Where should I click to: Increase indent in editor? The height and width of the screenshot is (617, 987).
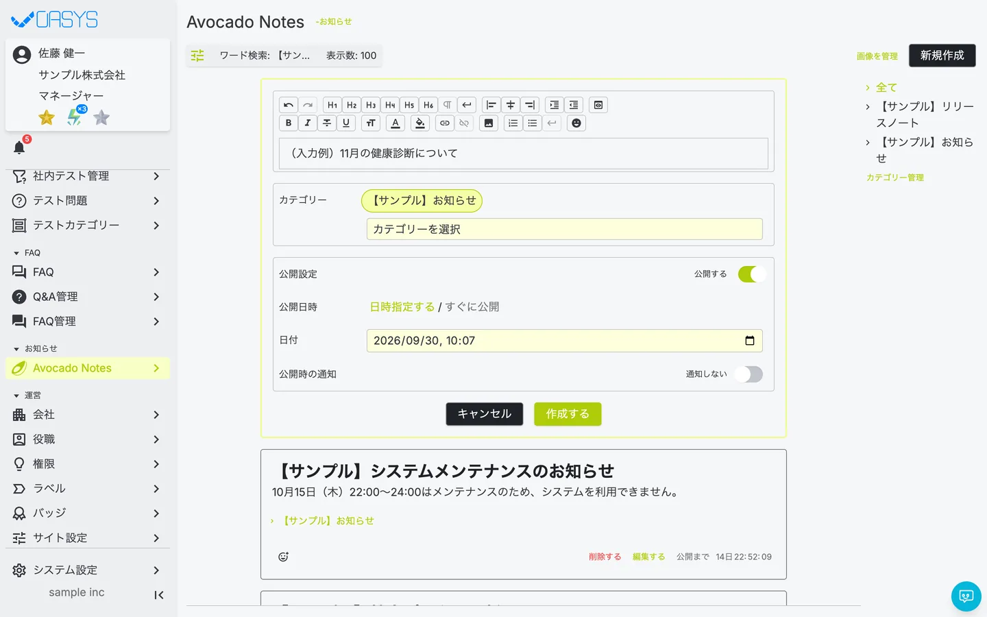tap(555, 105)
